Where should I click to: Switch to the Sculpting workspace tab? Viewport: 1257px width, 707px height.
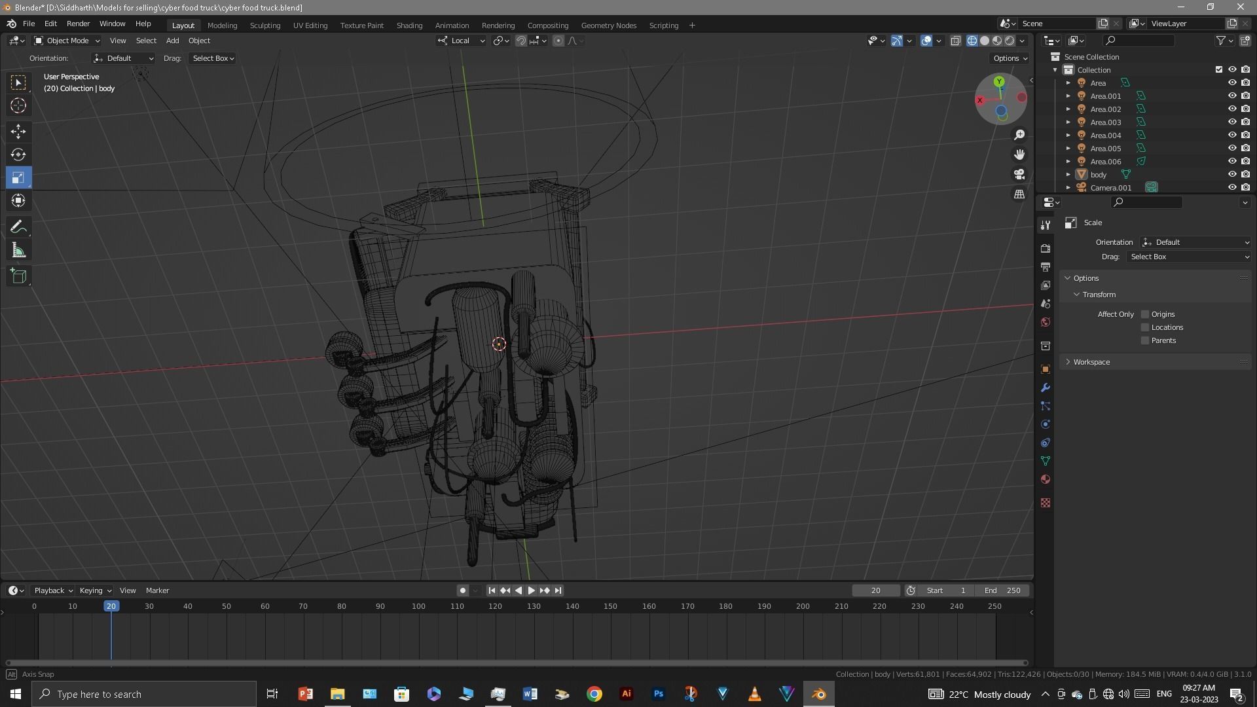point(265,26)
